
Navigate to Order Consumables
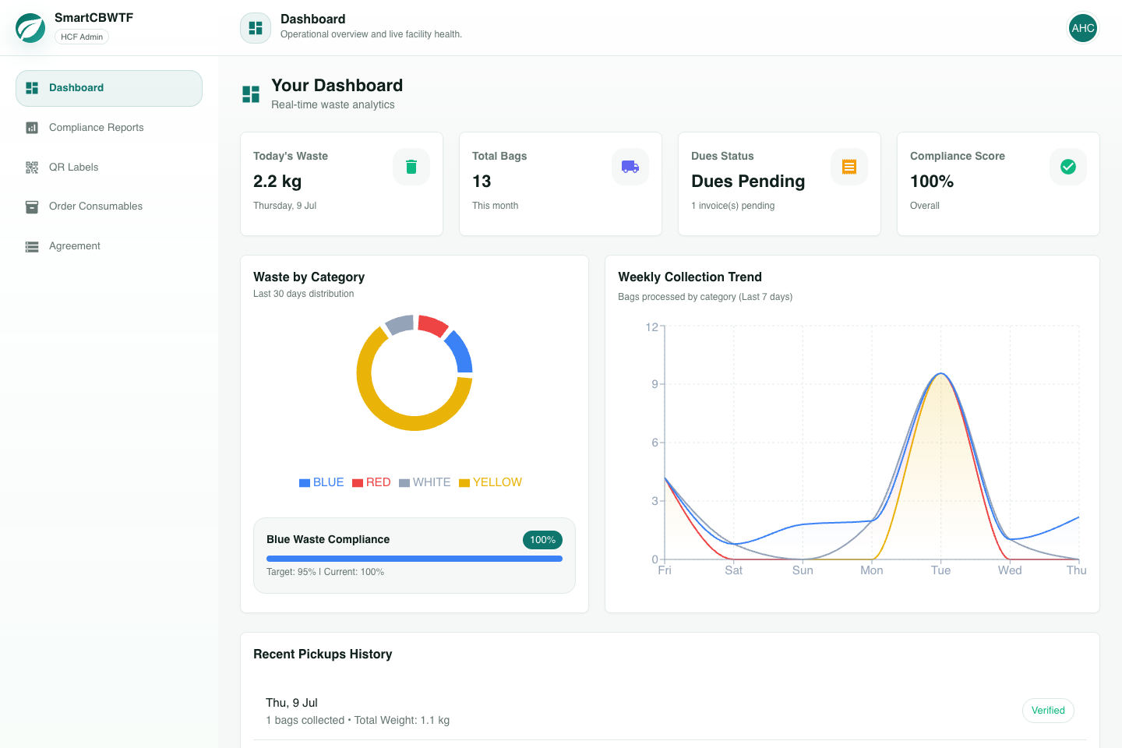point(109,206)
